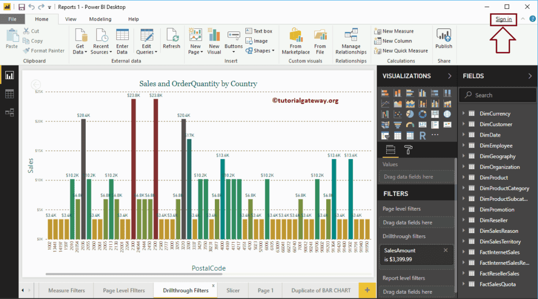Open the Edit Queries dropdown
The width and height of the screenshot is (538, 299).
[x=147, y=41]
